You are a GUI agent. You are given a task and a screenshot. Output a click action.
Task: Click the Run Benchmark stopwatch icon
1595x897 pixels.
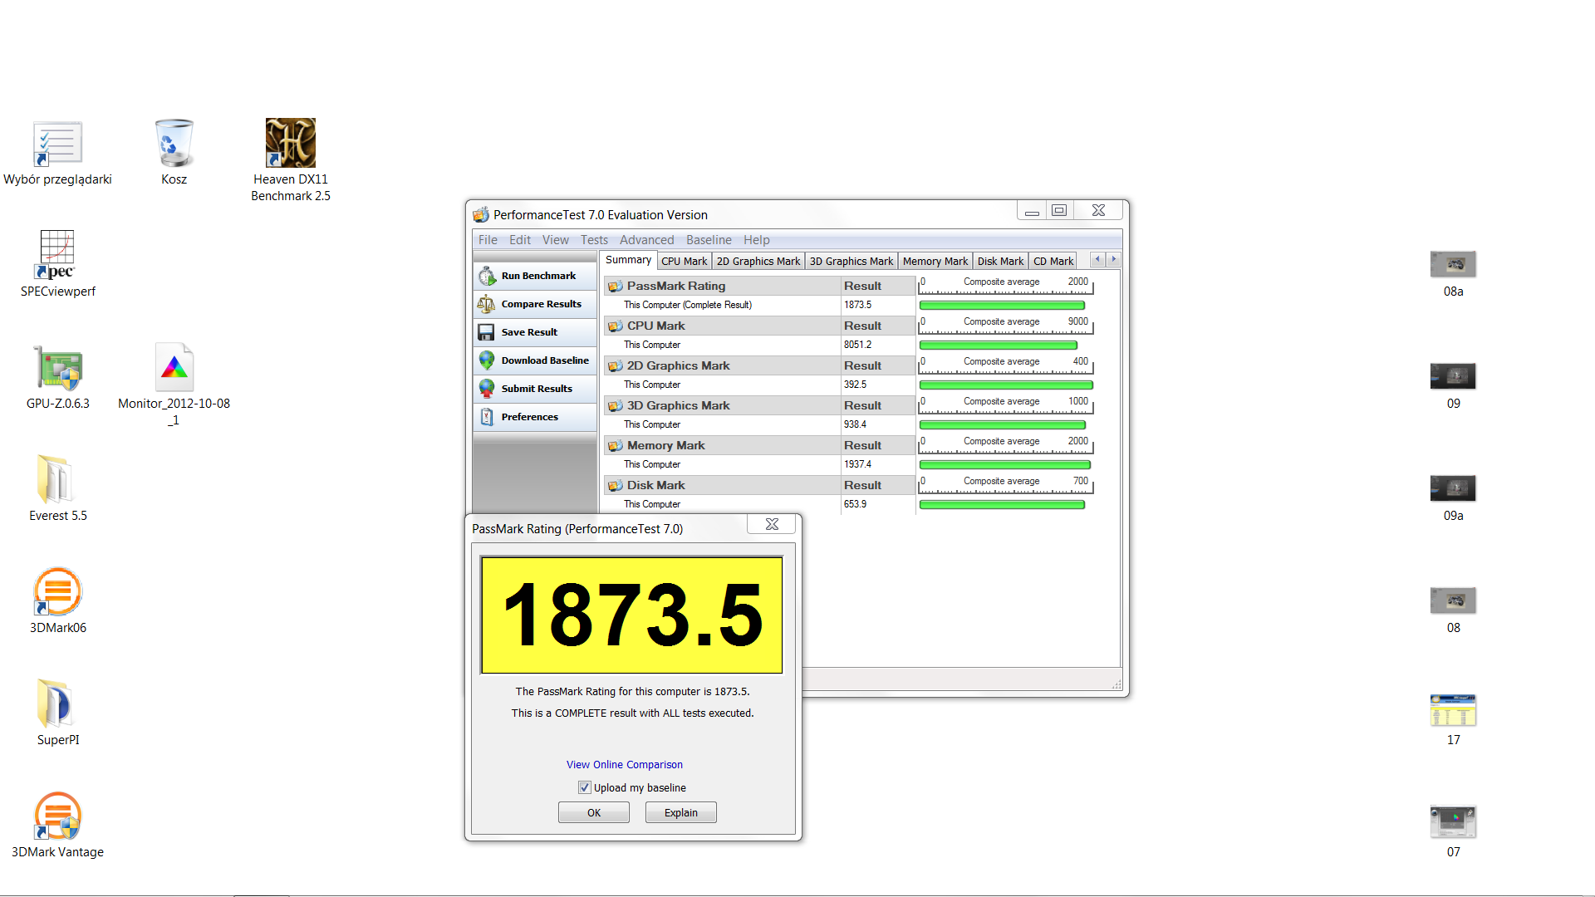coord(487,276)
